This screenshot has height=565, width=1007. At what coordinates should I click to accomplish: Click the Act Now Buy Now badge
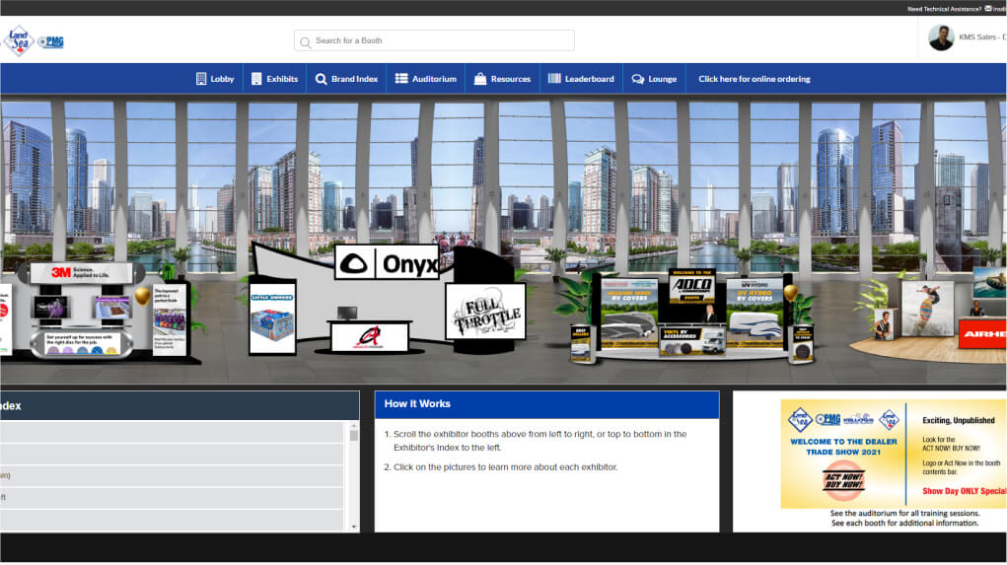[844, 480]
